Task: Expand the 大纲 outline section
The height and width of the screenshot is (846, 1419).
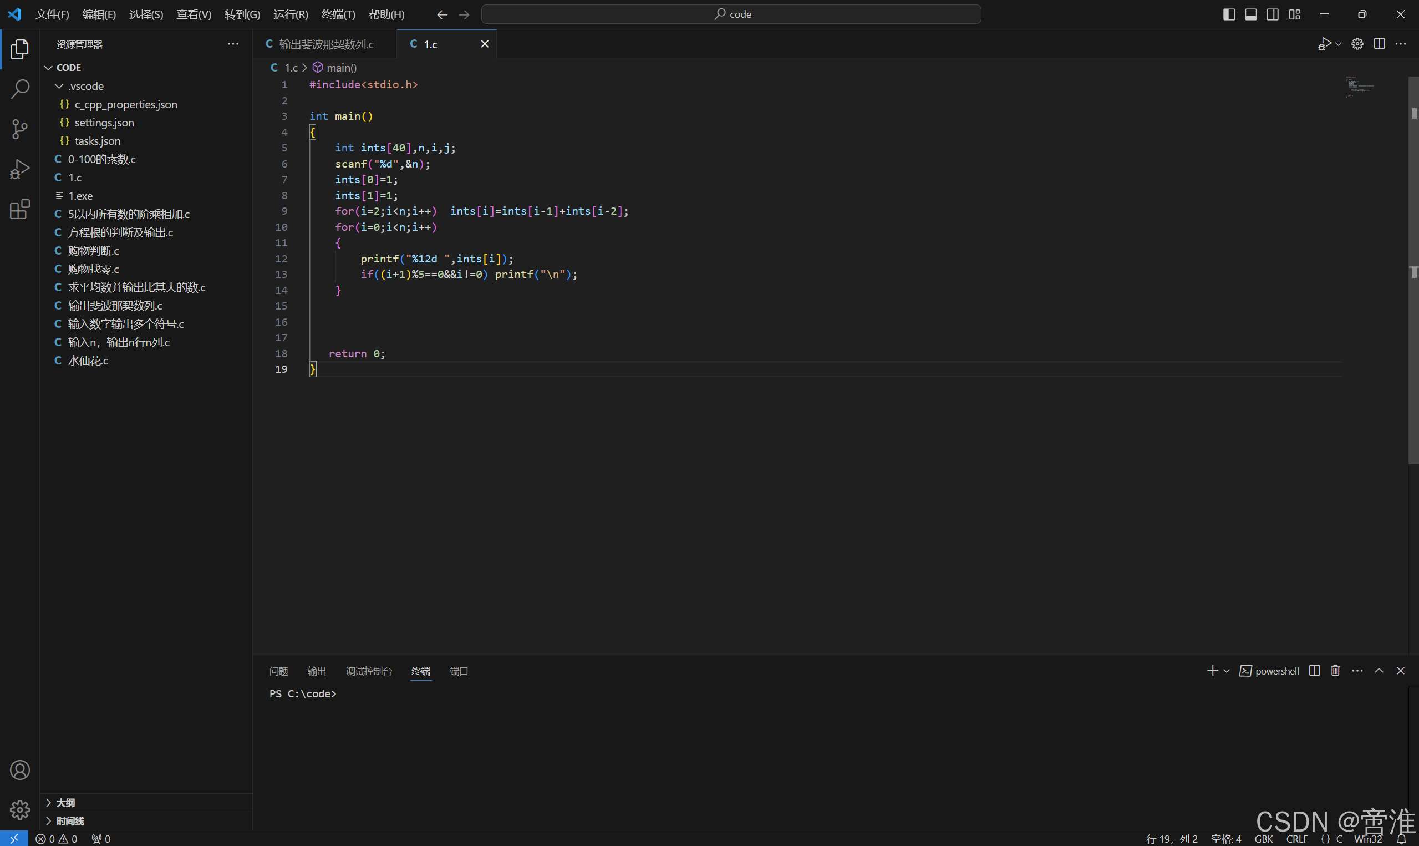Action: [65, 803]
